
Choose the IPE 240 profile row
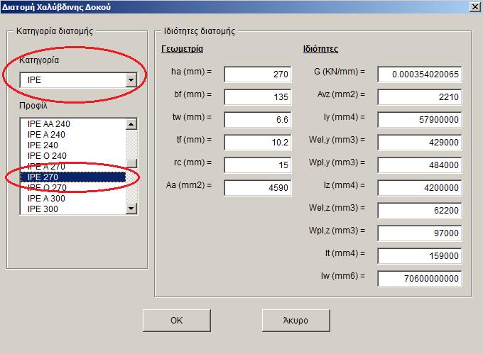pyautogui.click(x=73, y=145)
